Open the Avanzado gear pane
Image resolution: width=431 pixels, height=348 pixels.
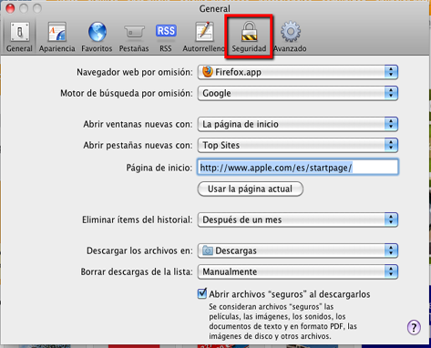pos(290,36)
